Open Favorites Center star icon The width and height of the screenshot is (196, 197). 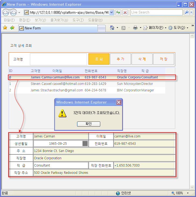[x=5, y=28]
